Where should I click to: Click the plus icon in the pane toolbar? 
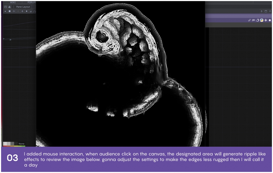[x=22, y=11]
